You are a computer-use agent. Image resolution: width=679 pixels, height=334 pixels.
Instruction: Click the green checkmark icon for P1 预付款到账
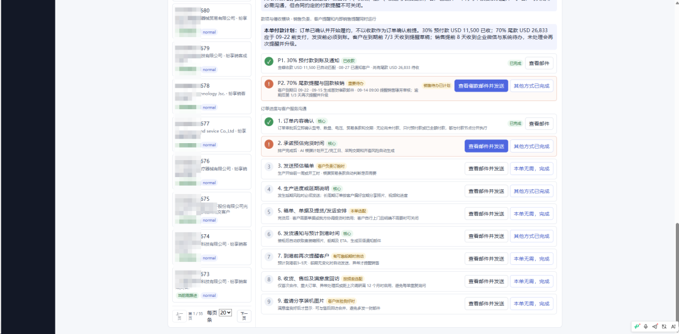269,62
